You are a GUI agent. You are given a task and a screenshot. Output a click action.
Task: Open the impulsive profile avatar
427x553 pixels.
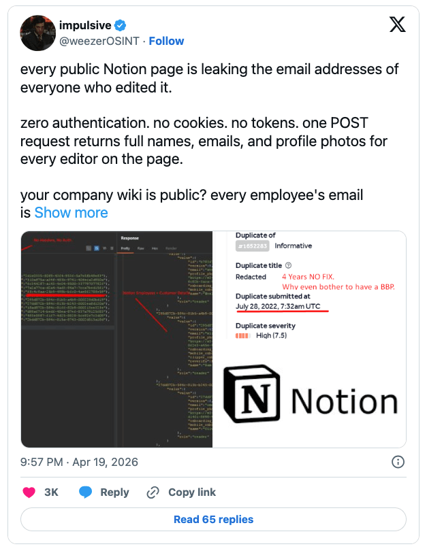(38, 33)
